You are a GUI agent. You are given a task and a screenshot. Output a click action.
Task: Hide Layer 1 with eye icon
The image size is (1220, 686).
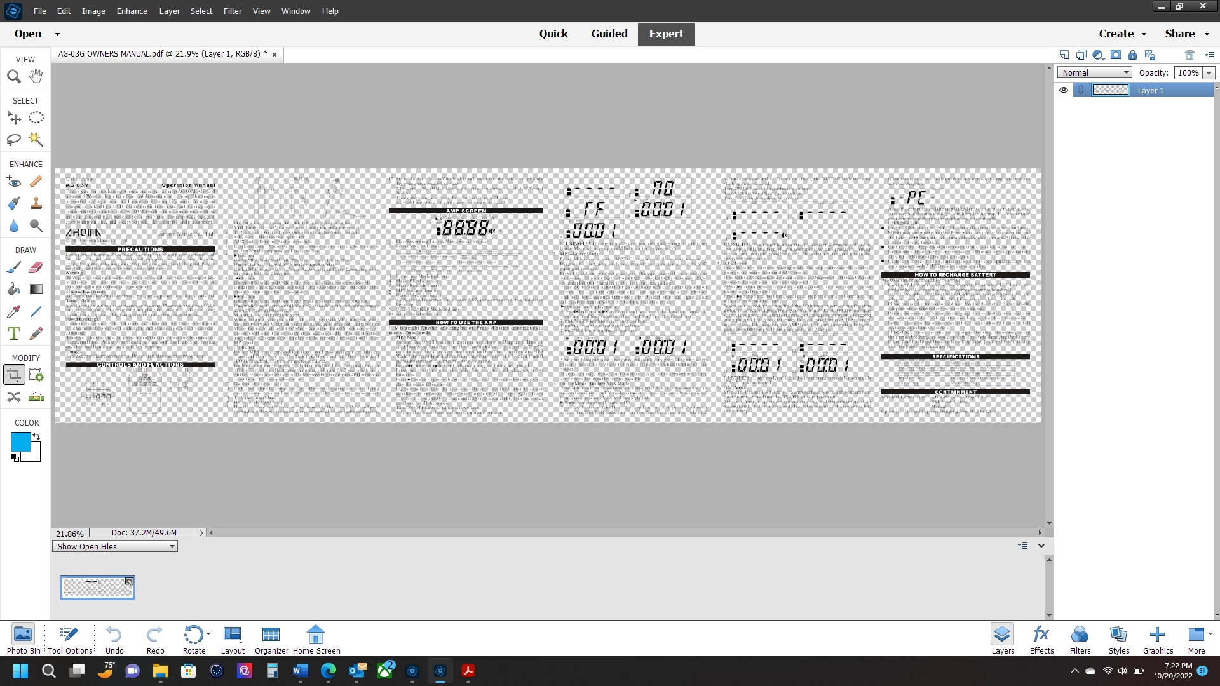(1064, 90)
